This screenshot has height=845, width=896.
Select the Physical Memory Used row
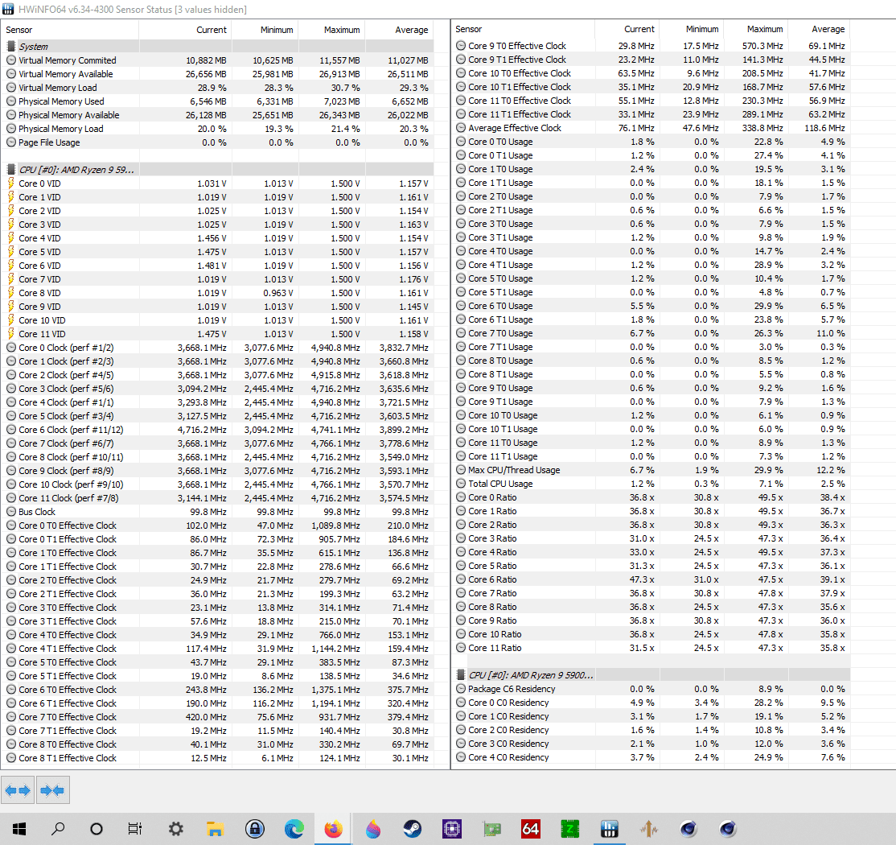pyautogui.click(x=217, y=101)
